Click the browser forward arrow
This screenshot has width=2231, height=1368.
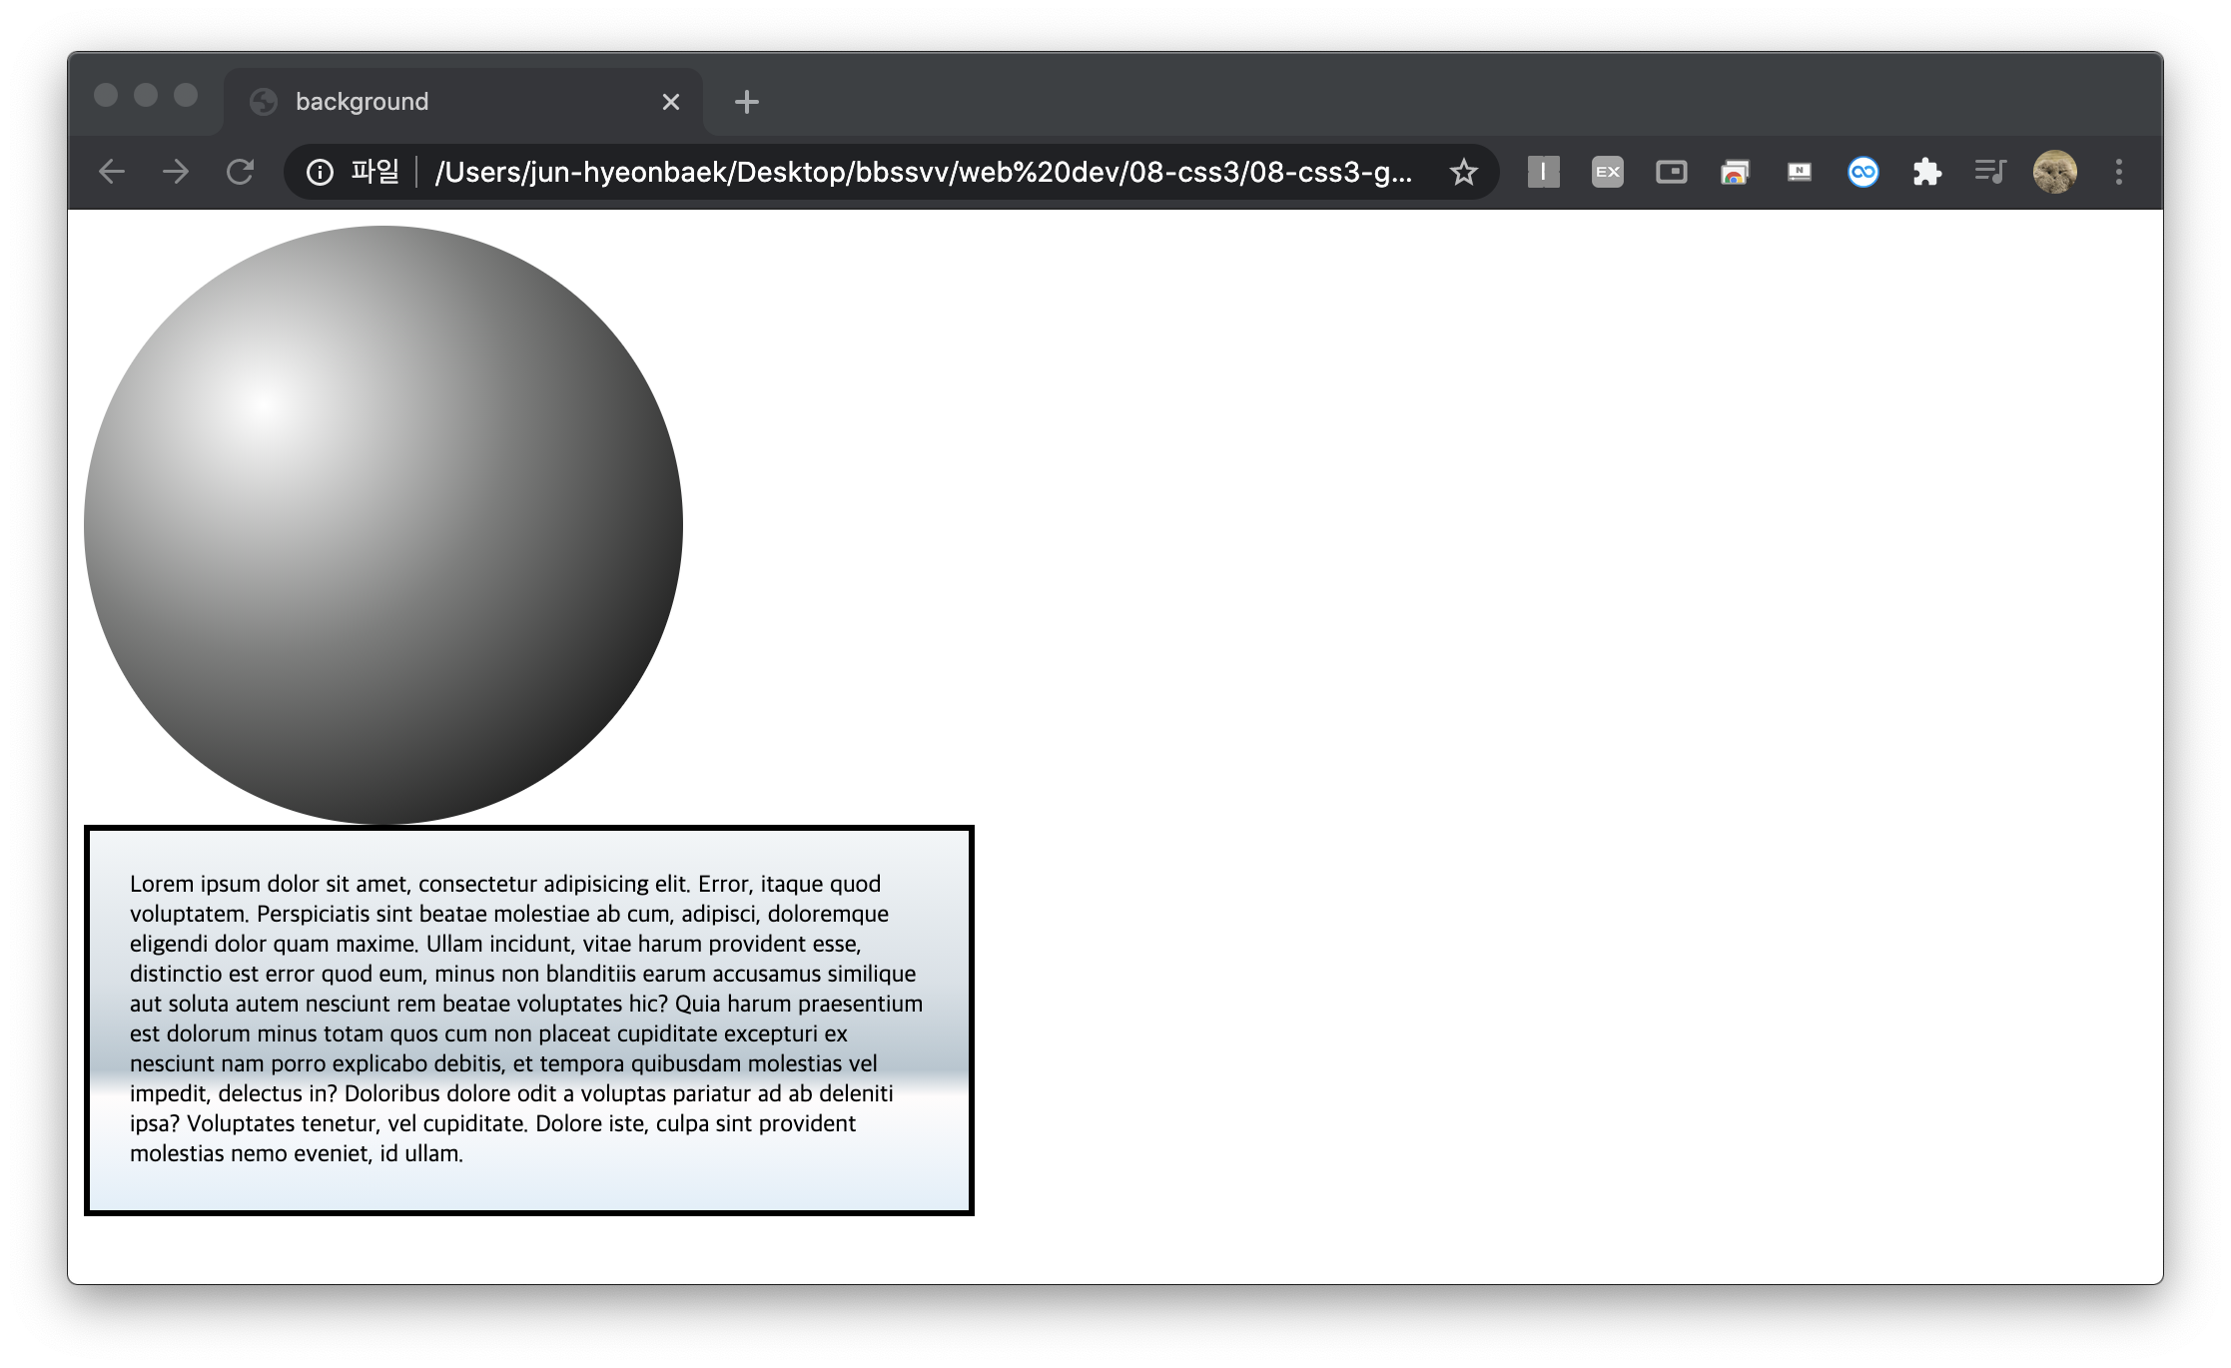(176, 172)
